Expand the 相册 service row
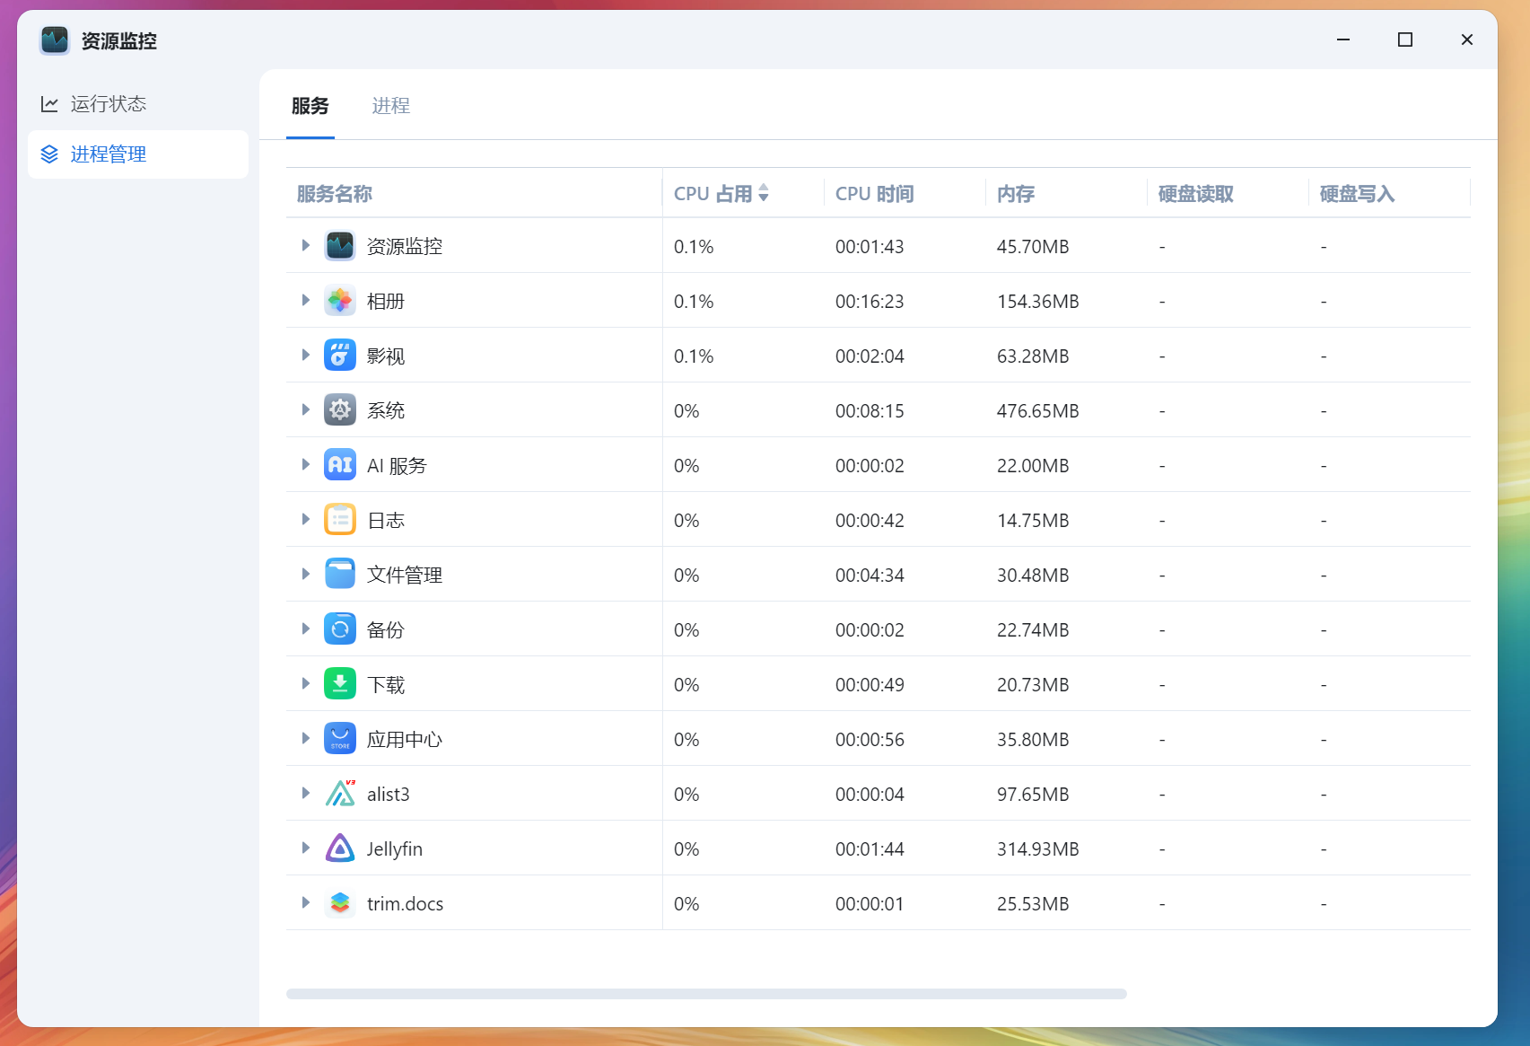This screenshot has width=1530, height=1046. tap(306, 301)
